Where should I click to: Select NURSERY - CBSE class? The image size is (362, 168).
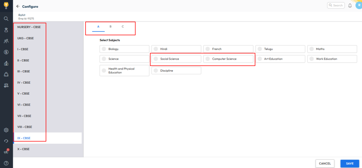(x=30, y=27)
